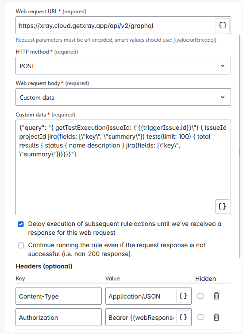Open smart values picker in Custom data box
Screen dimensions: 243x334
[x=222, y=206]
